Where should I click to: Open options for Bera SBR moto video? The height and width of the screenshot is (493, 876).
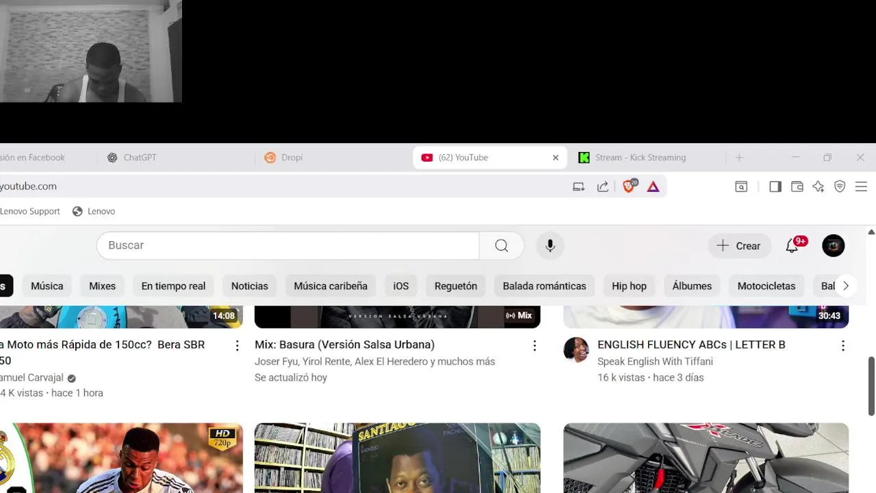237,346
